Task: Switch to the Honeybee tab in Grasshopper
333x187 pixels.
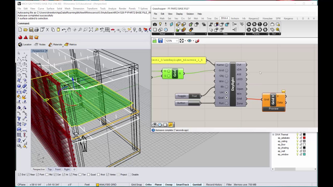Action: [x=267, y=18]
